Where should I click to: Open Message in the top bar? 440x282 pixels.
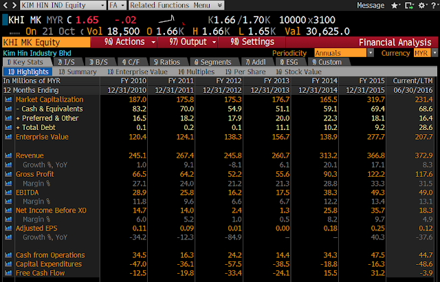tap(371, 6)
